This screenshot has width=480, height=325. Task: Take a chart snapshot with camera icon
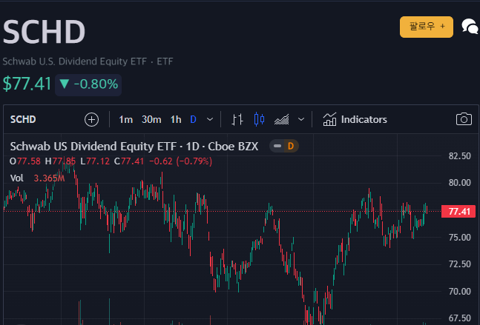pyautogui.click(x=464, y=119)
